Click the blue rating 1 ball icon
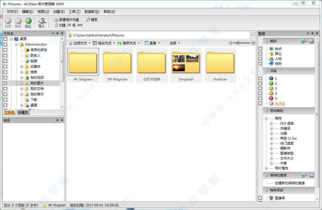The height and width of the screenshot is (210, 322). pos(271,78)
